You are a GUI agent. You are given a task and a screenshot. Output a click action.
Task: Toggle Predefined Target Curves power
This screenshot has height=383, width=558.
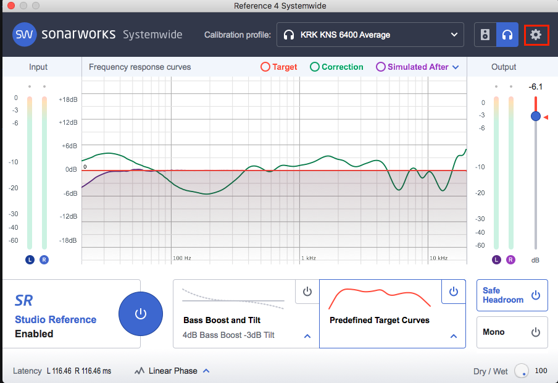(453, 292)
